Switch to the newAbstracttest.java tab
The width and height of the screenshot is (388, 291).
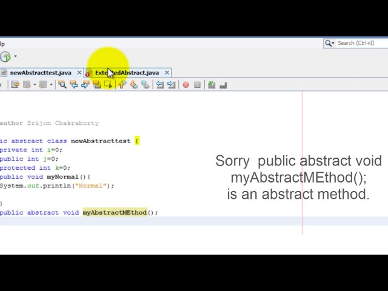41,73
